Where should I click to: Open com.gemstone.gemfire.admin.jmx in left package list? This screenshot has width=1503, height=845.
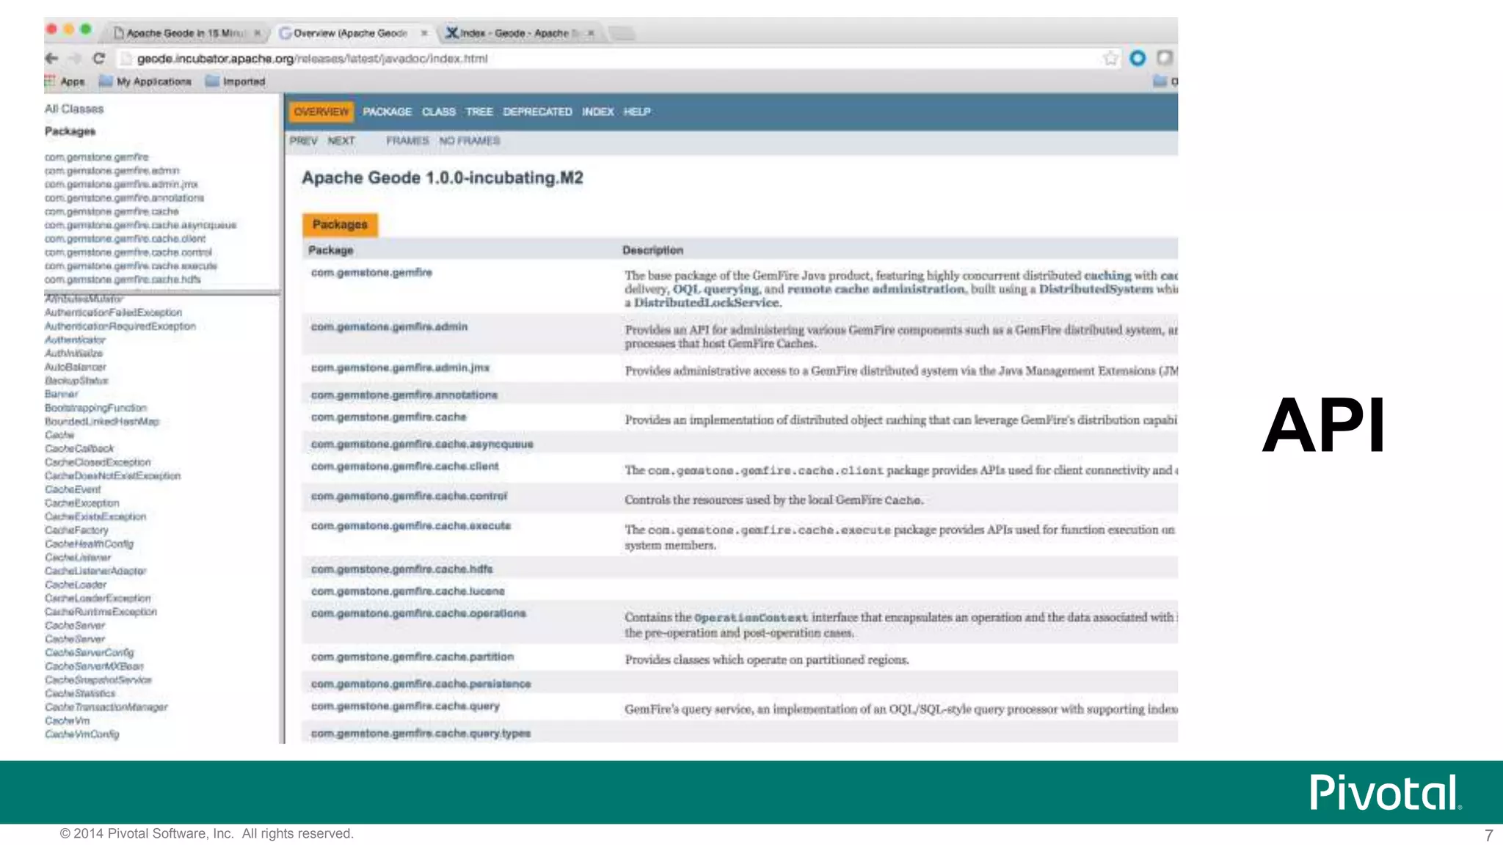[121, 184]
